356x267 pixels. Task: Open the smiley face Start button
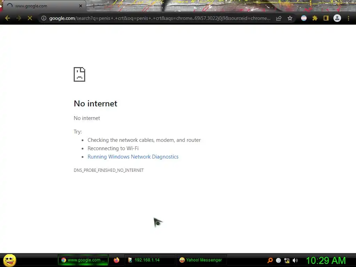[9, 260]
